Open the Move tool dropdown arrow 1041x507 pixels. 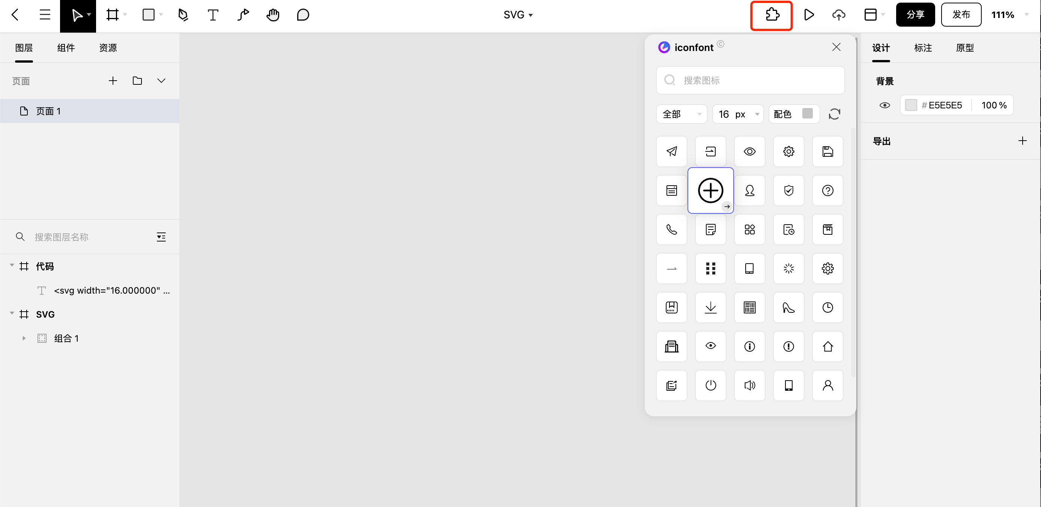click(x=89, y=15)
